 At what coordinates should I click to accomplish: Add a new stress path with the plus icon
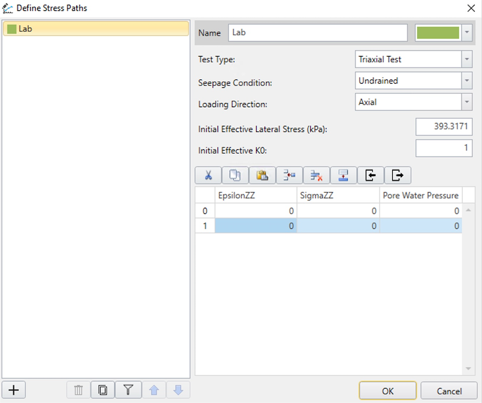point(13,390)
